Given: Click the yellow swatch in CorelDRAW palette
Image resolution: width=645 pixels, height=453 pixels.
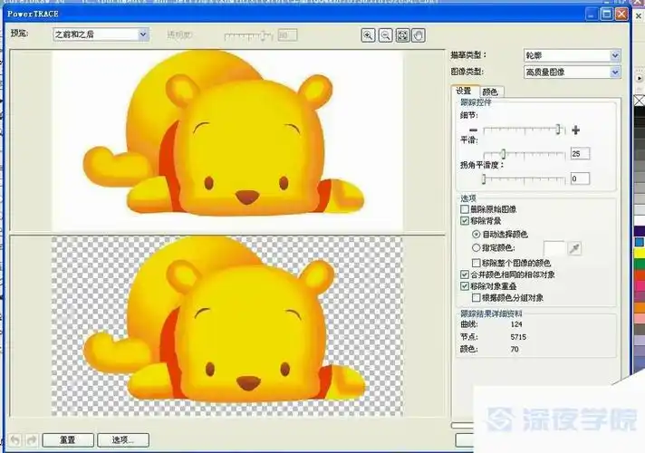Looking at the screenshot, I should (640, 253).
